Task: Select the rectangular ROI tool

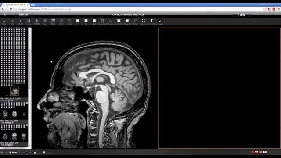Action: (119, 22)
